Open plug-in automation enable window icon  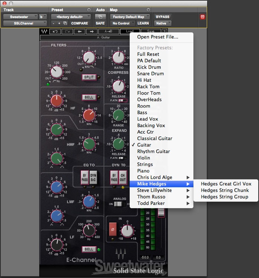coord(100,17)
